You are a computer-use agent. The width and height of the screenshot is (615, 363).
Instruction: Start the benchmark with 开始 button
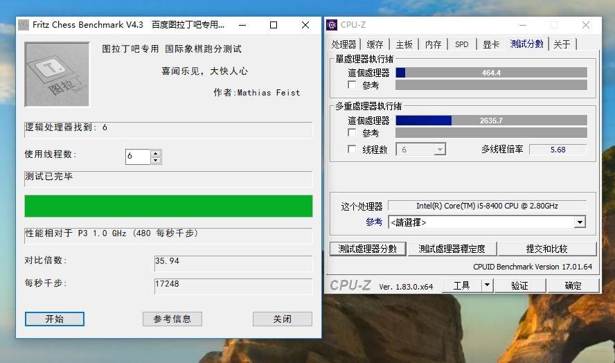point(55,319)
